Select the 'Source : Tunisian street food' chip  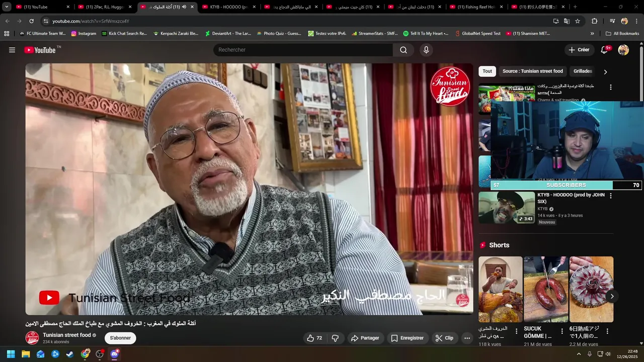coord(532,71)
